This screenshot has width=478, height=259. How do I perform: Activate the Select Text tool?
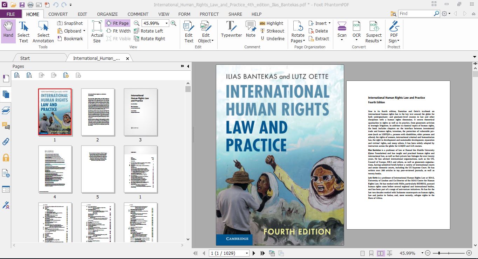click(23, 31)
